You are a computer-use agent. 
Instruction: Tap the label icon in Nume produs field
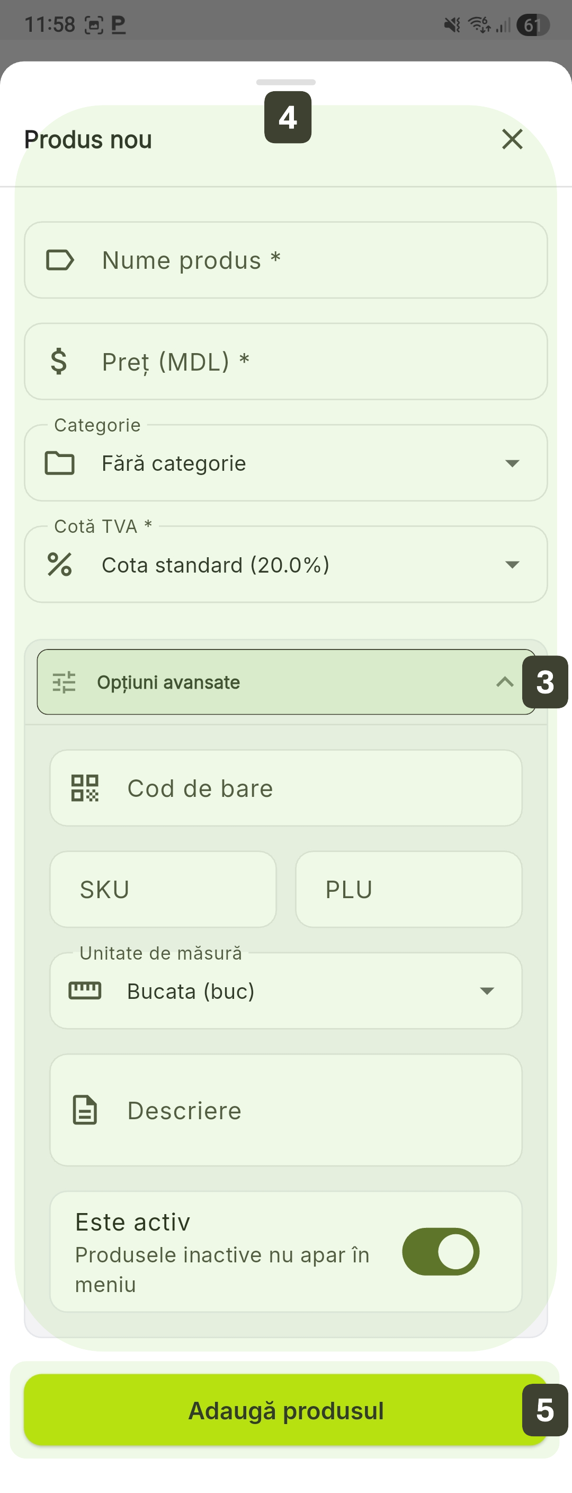pyautogui.click(x=60, y=260)
